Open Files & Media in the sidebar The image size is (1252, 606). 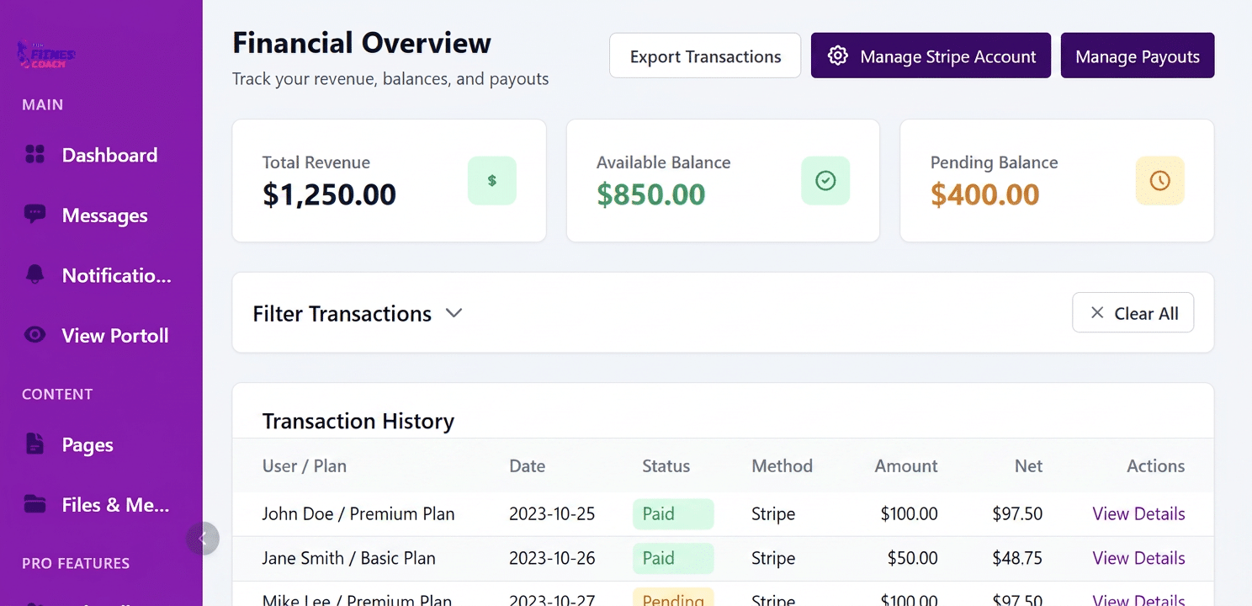click(x=101, y=505)
